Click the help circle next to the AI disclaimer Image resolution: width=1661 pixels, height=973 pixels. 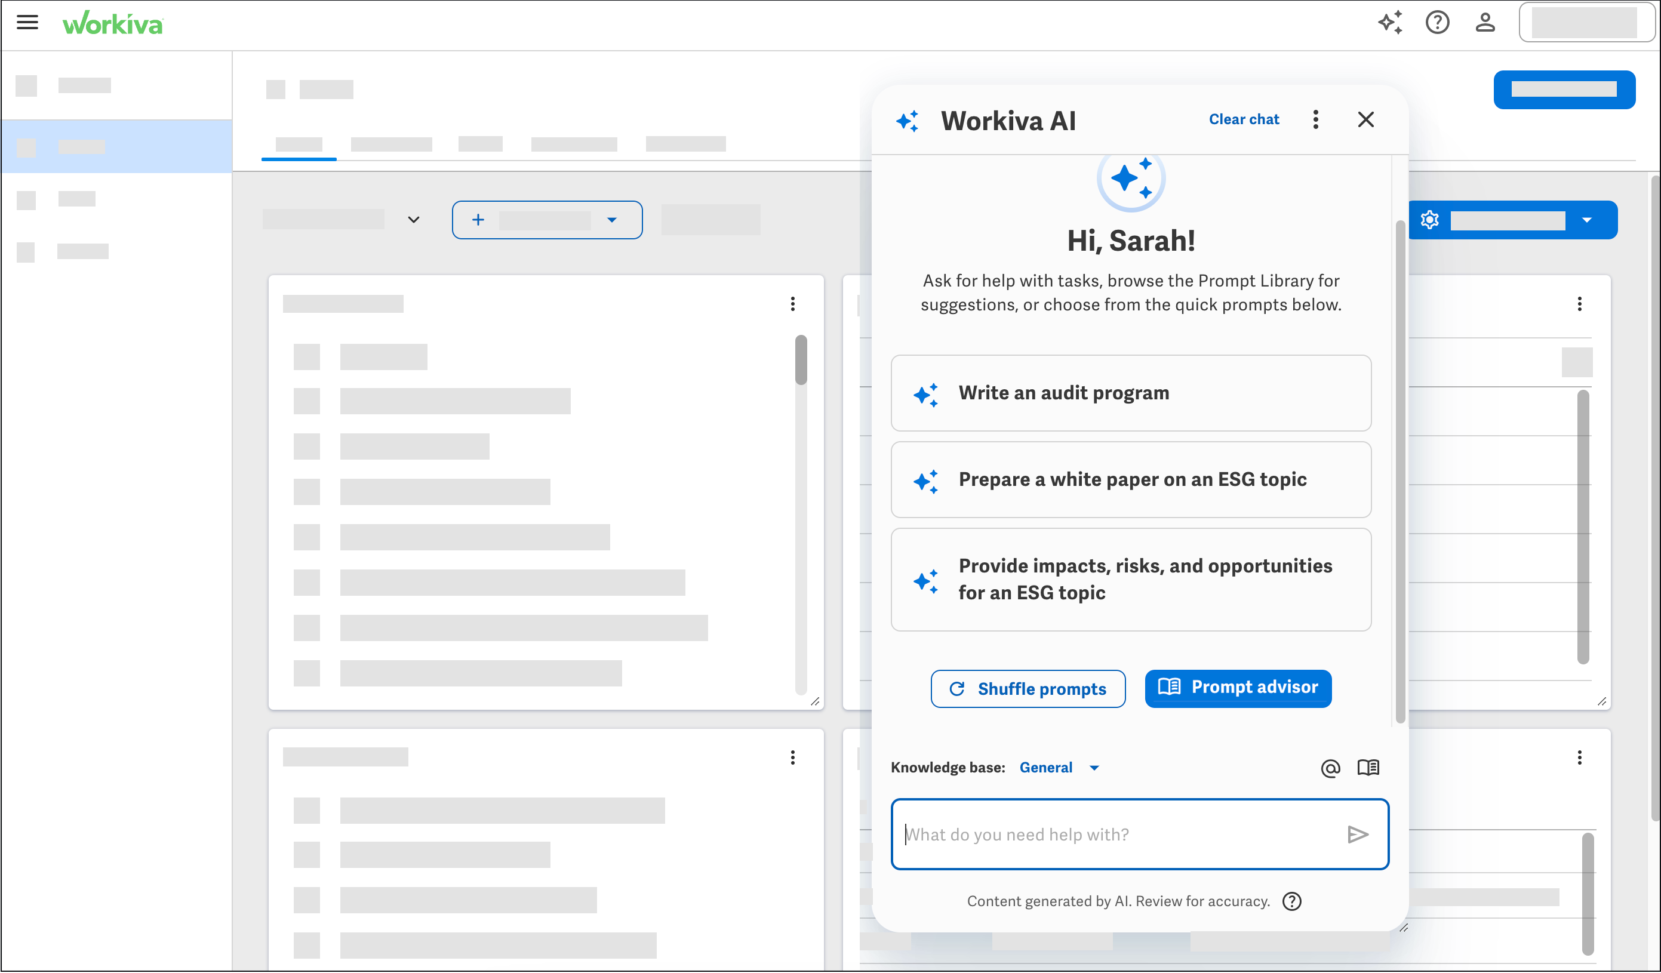point(1292,901)
